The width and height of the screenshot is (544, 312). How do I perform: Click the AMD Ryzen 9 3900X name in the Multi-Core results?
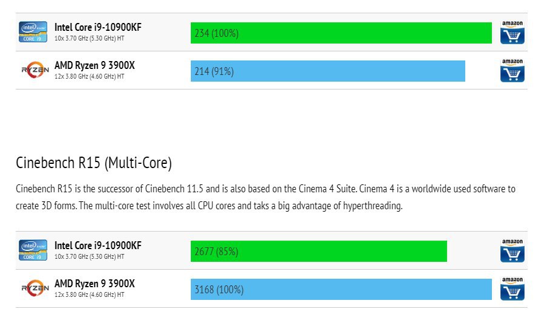[95, 284]
